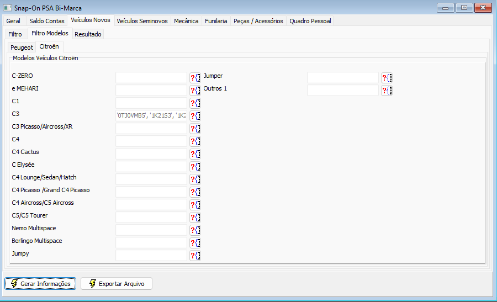Click the lookup icon beside e MEHARI
Viewport: 497px width, 302px height.
(x=195, y=91)
